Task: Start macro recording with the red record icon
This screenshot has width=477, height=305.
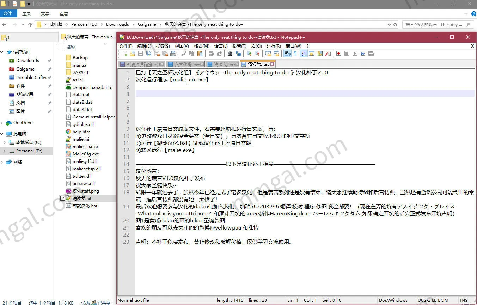Action: 338,54
